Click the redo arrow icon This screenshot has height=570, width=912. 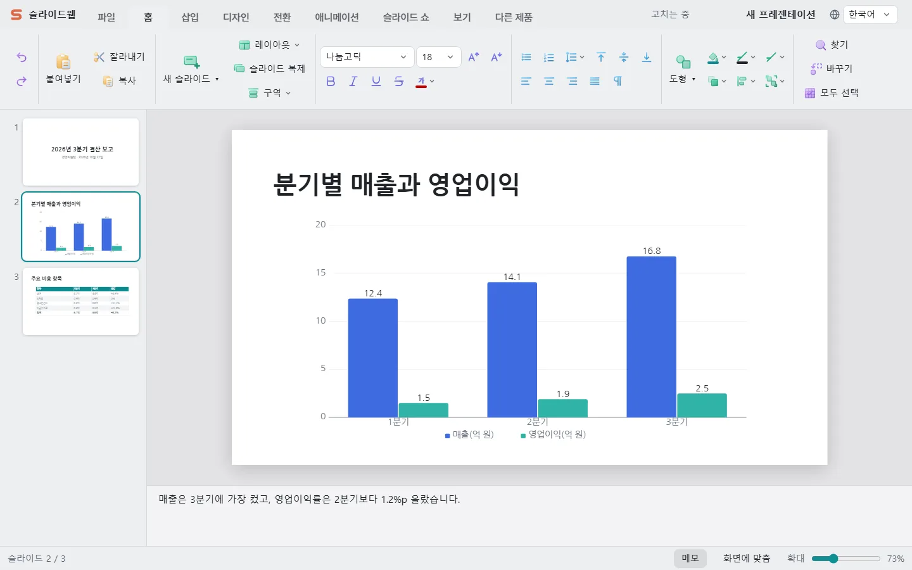22,81
